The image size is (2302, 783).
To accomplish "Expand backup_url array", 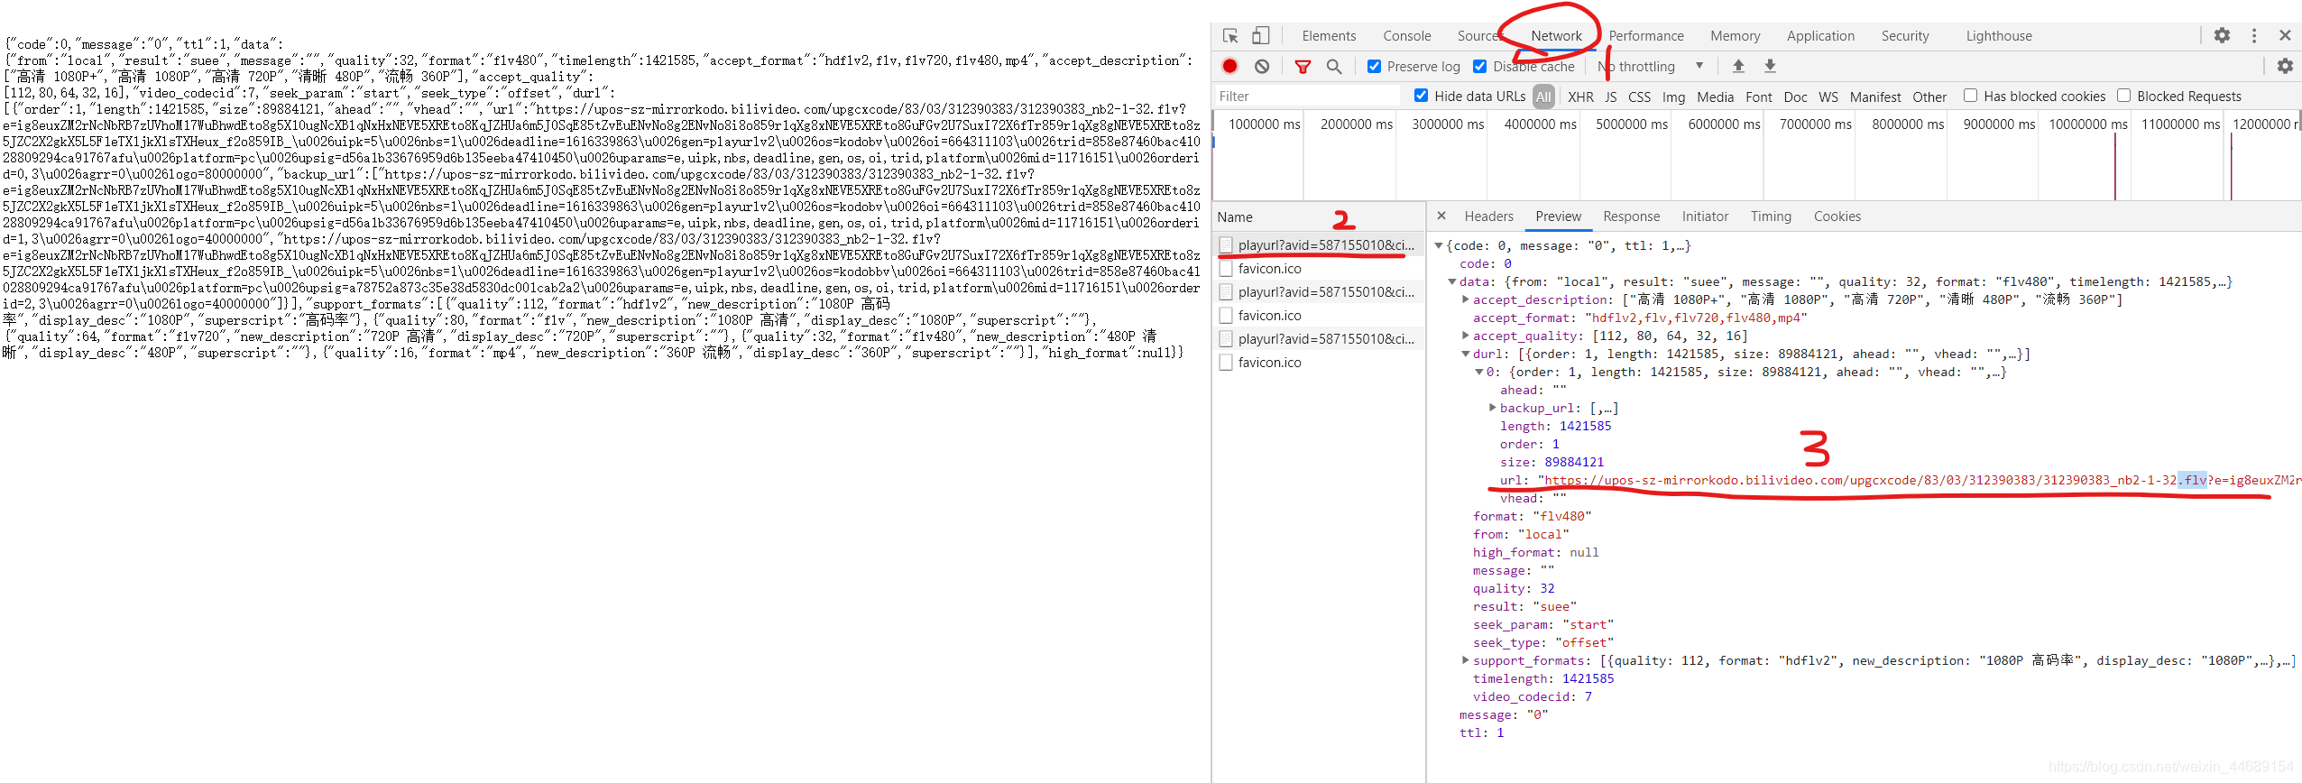I will tap(1493, 408).
